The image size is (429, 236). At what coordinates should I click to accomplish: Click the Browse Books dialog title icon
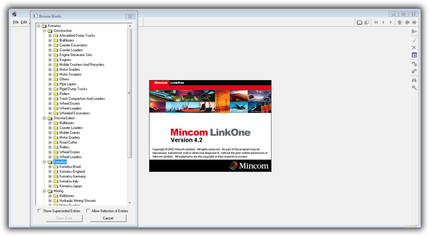point(35,16)
